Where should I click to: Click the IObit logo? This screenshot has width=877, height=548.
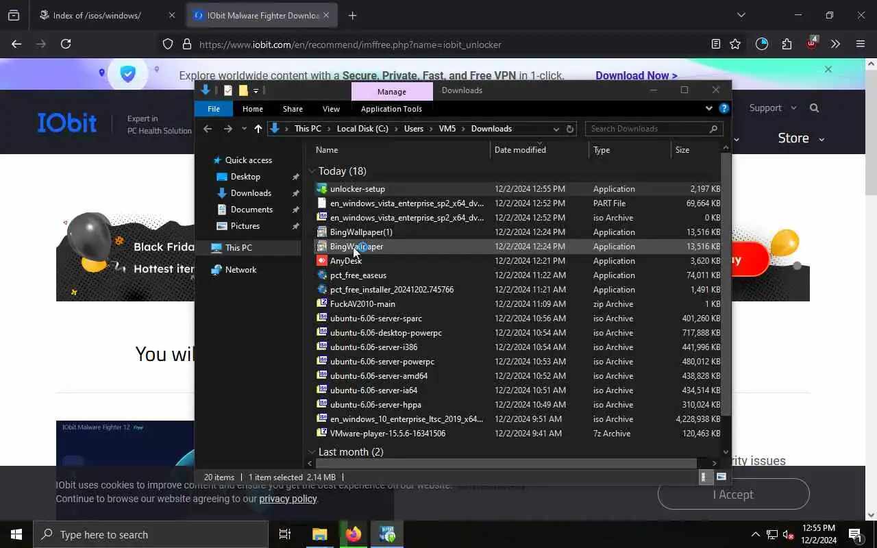pos(67,123)
